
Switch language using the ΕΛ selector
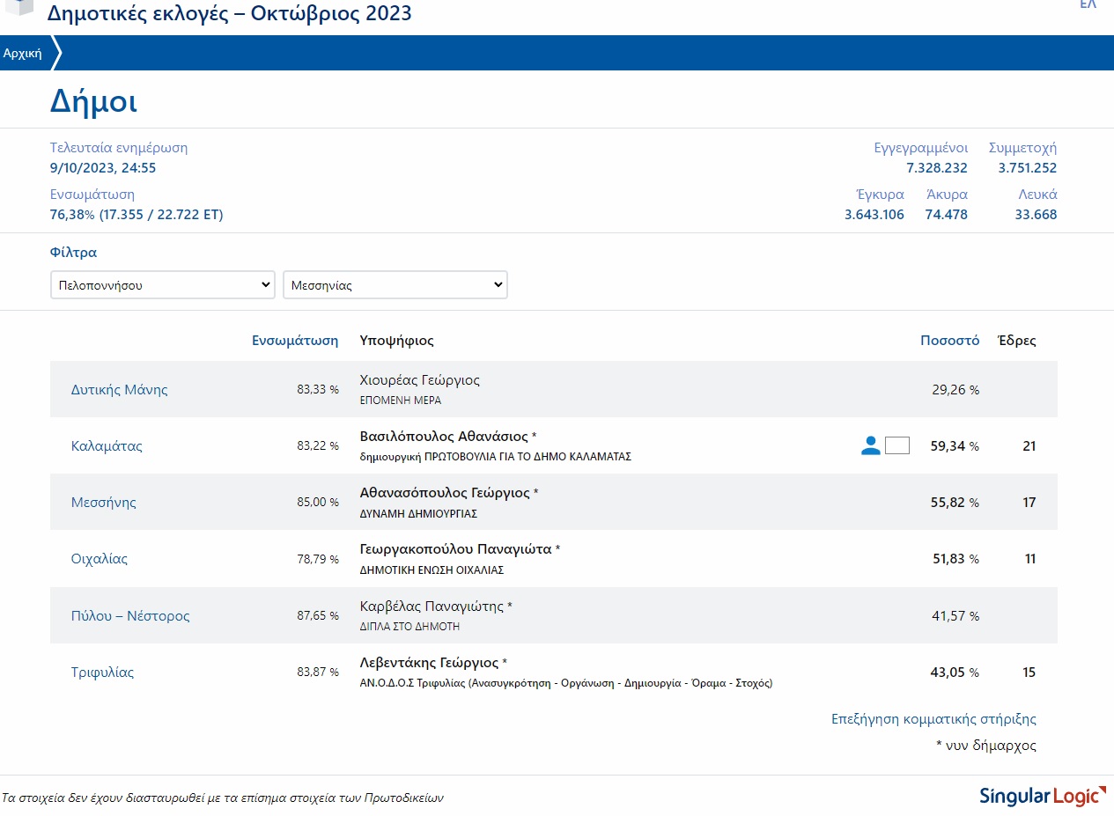click(x=1088, y=5)
